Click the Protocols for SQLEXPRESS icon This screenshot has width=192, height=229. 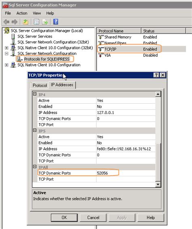coord(20,59)
